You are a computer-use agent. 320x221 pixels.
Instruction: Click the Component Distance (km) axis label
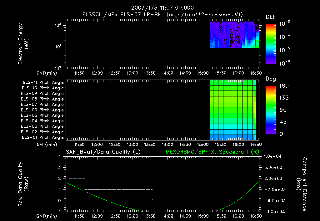coord(302,184)
